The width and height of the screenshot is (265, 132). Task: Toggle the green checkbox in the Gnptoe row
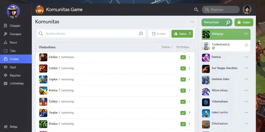pos(183,79)
